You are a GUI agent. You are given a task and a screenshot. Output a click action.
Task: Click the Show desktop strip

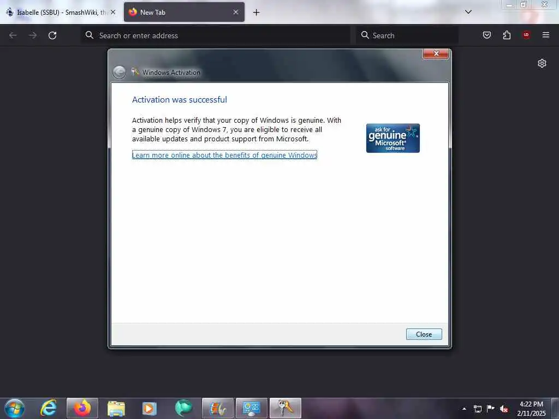(555, 408)
